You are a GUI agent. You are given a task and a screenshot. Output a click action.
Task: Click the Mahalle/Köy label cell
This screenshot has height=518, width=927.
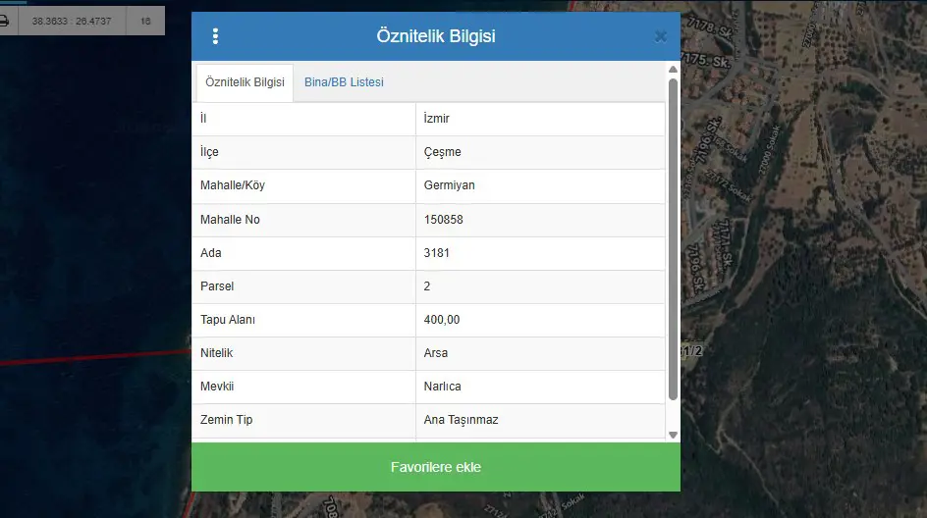(x=303, y=186)
